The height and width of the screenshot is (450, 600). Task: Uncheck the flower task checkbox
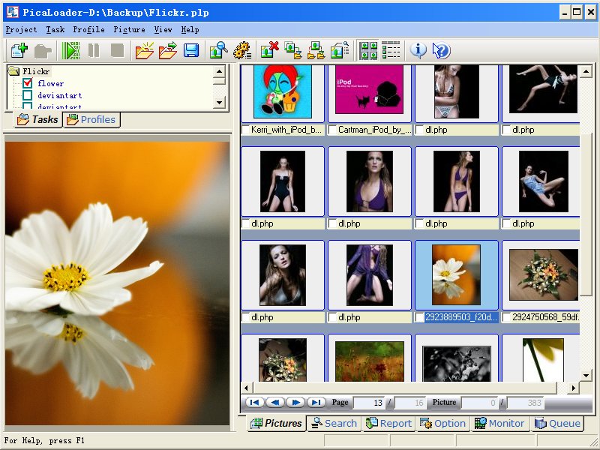(x=28, y=83)
